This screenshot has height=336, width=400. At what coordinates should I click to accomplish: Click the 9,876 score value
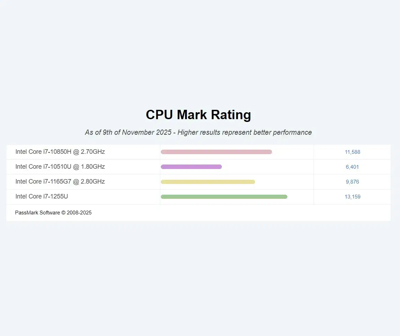click(x=353, y=182)
